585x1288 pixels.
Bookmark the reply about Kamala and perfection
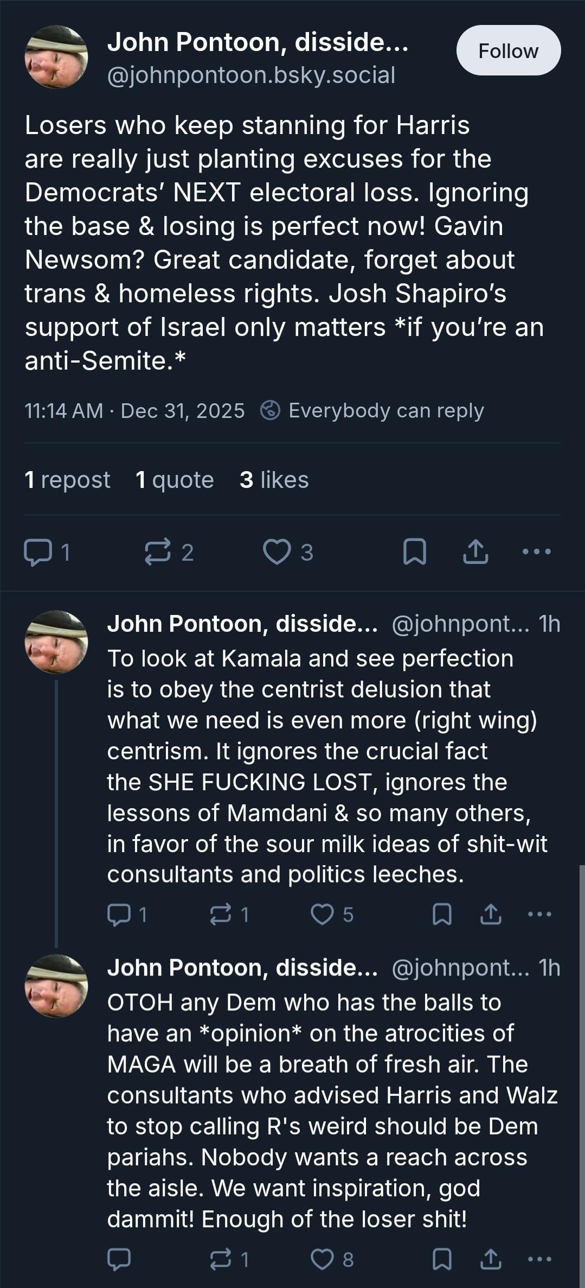(x=442, y=915)
